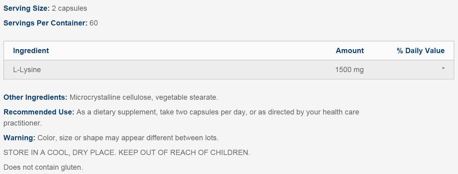
Task: Click the word practitioner in usage text
Action: click(x=22, y=123)
